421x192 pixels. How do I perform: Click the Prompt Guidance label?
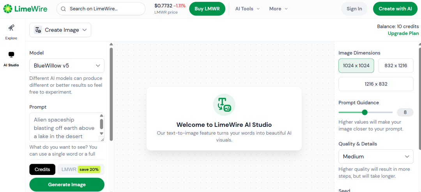pos(359,102)
